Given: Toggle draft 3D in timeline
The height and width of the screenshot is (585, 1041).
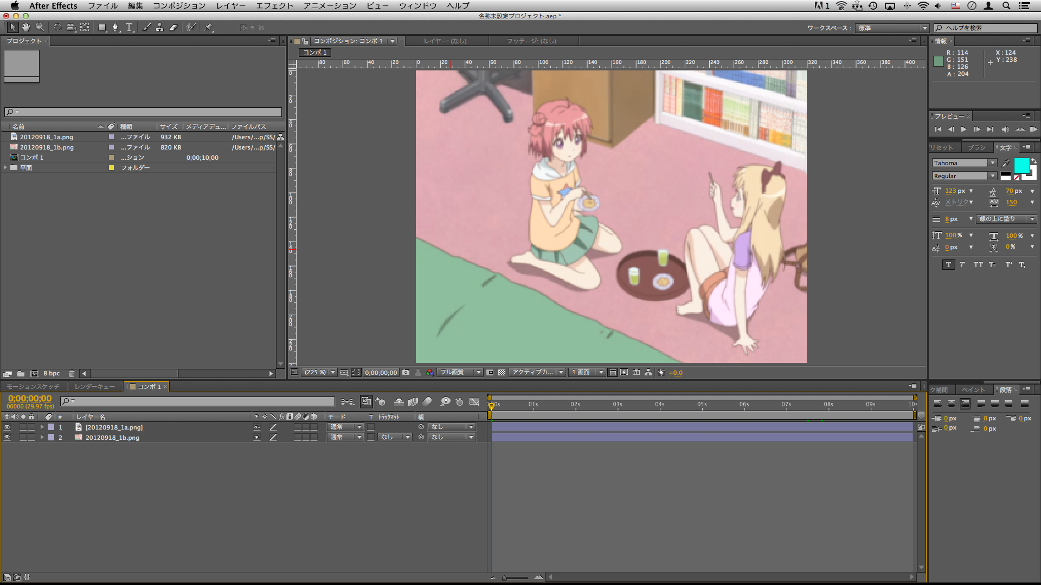Looking at the screenshot, I should click(x=381, y=401).
